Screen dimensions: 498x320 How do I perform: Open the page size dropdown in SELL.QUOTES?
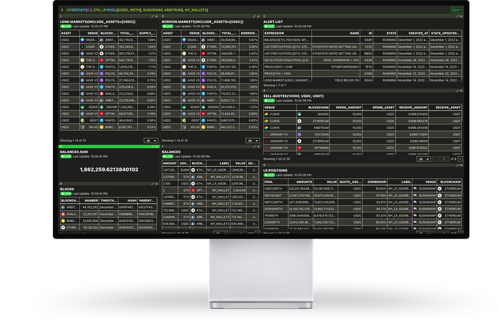click(x=423, y=159)
